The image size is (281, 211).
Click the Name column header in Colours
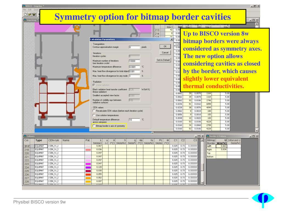click(x=73, y=141)
